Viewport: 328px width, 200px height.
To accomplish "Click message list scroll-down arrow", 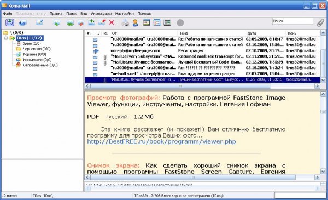I will 323,80.
